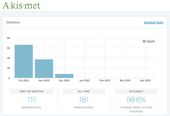170x116 pixels.
Task: Click the 98.6% accuracy value
Action: (x=136, y=100)
